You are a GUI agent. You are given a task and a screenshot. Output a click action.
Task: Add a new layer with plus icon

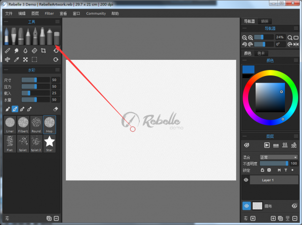(273, 218)
